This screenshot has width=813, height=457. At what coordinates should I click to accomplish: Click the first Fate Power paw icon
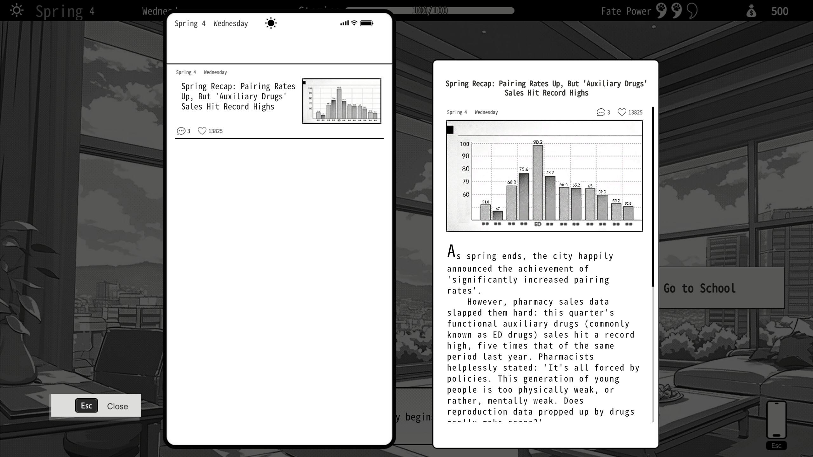pos(662,11)
